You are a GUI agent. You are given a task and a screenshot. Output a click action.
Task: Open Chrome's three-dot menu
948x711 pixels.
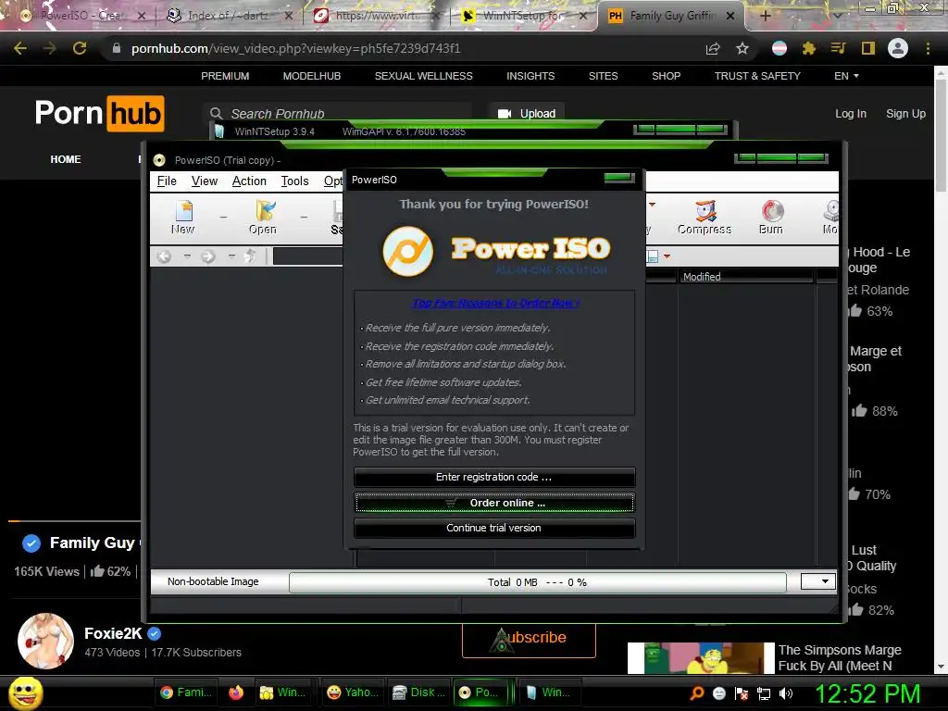click(928, 48)
